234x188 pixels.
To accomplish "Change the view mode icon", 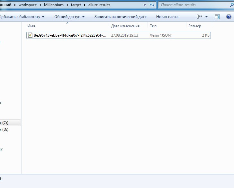I will pyautogui.click(x=199, y=17).
